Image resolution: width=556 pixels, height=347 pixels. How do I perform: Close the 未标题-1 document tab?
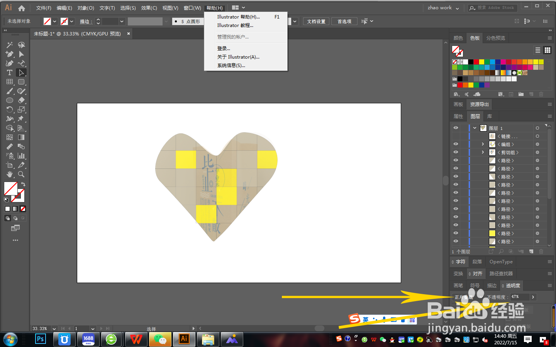coord(129,34)
